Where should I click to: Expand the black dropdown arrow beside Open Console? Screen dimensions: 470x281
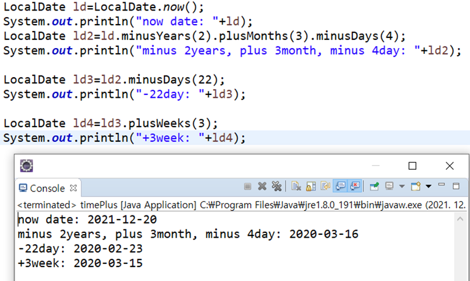click(428, 187)
